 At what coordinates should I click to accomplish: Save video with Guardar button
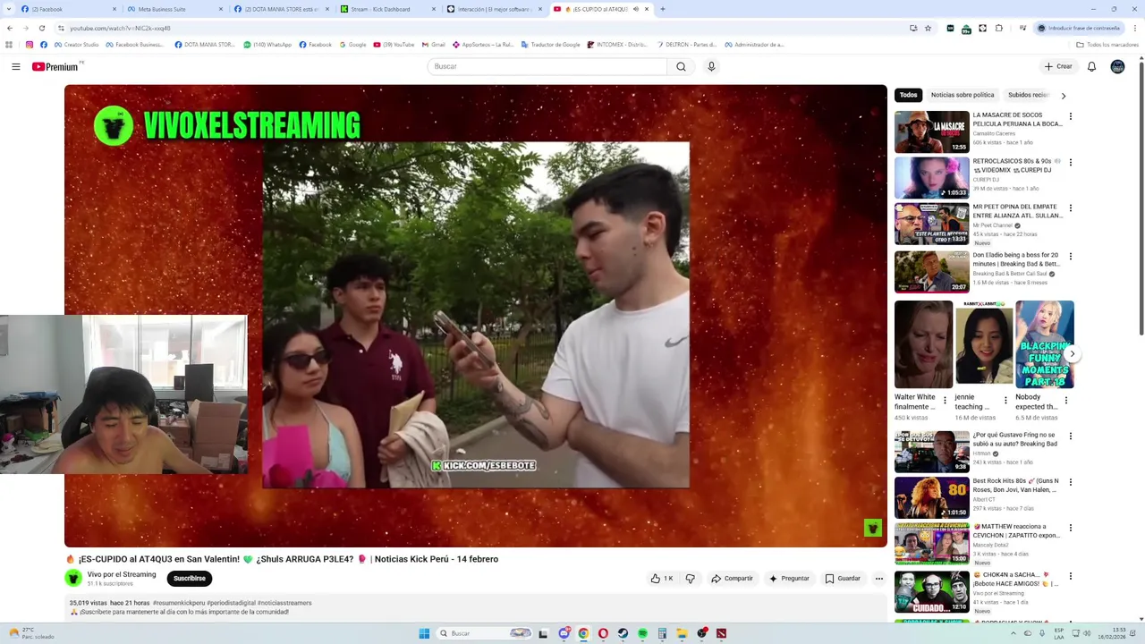pyautogui.click(x=843, y=579)
